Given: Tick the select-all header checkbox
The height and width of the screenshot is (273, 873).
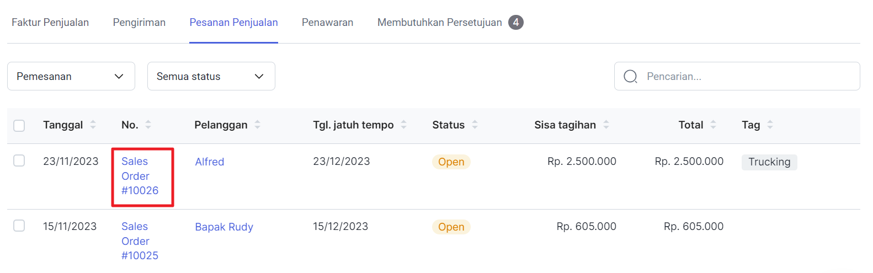Looking at the screenshot, I should coord(19,125).
